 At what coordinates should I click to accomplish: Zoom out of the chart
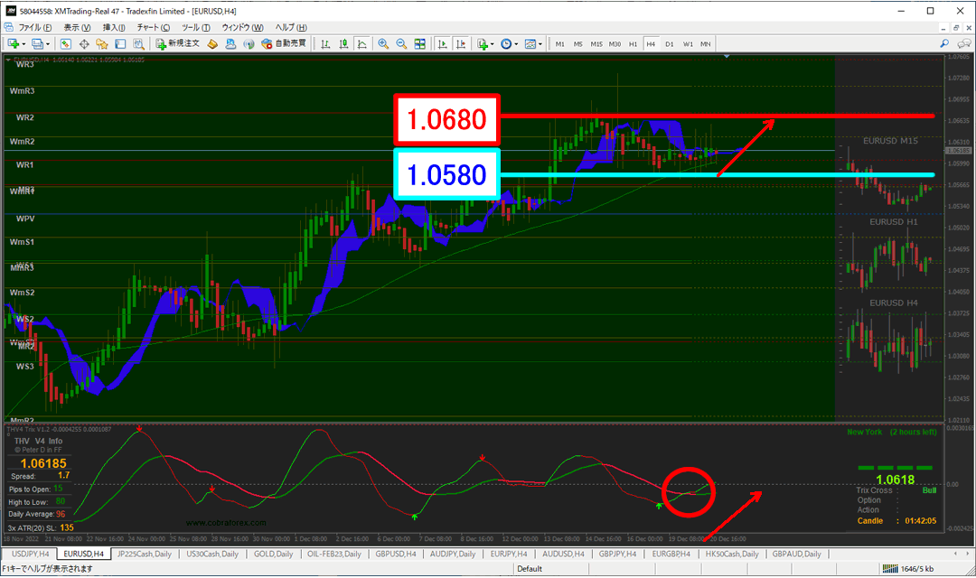tap(401, 43)
